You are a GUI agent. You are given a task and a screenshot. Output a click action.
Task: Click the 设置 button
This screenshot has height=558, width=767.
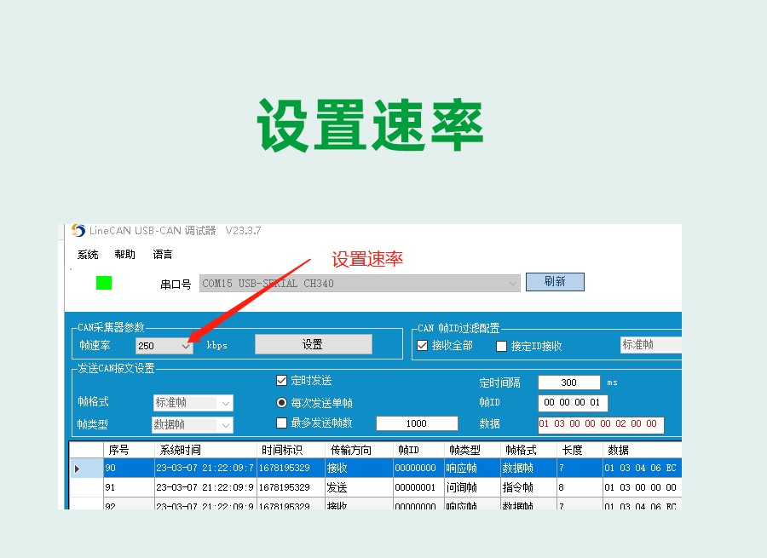click(313, 344)
